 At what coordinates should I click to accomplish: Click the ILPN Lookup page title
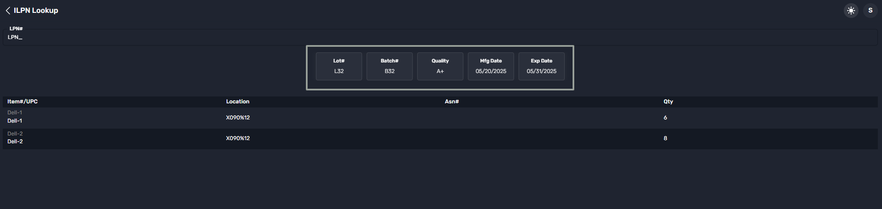[36, 11]
